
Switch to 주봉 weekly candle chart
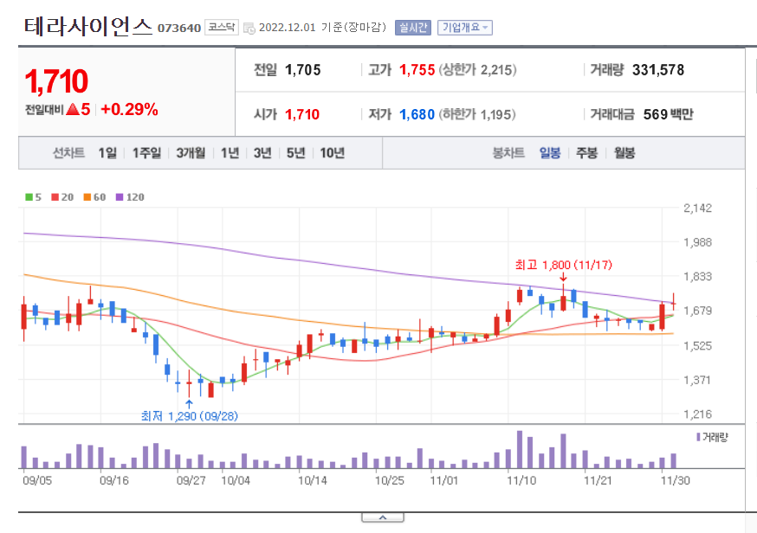tap(587, 153)
